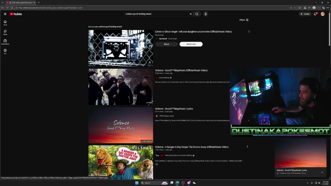Click the mini player video preview
Screen dimensions: 331x186
click(300, 153)
